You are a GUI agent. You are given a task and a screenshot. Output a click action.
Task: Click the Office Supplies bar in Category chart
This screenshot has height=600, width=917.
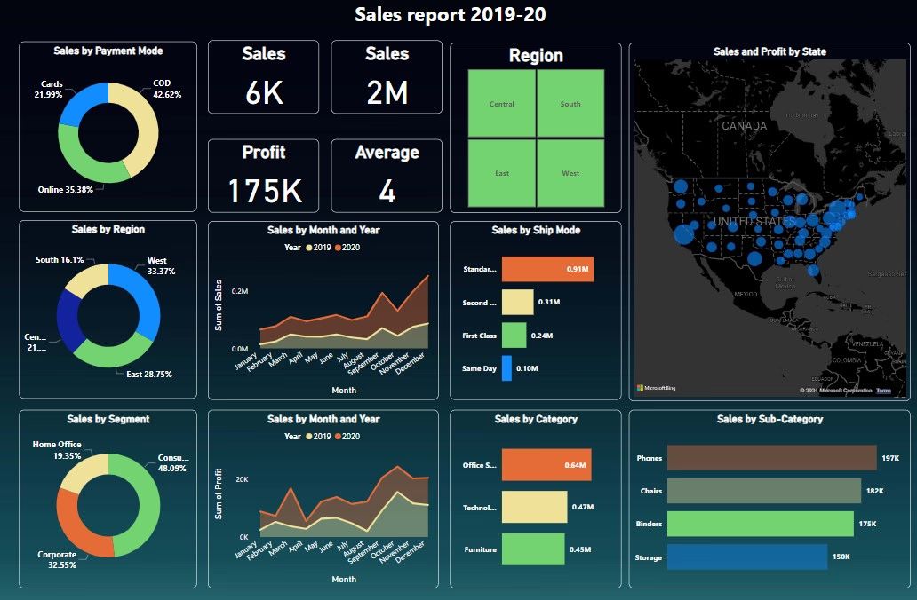(545, 464)
